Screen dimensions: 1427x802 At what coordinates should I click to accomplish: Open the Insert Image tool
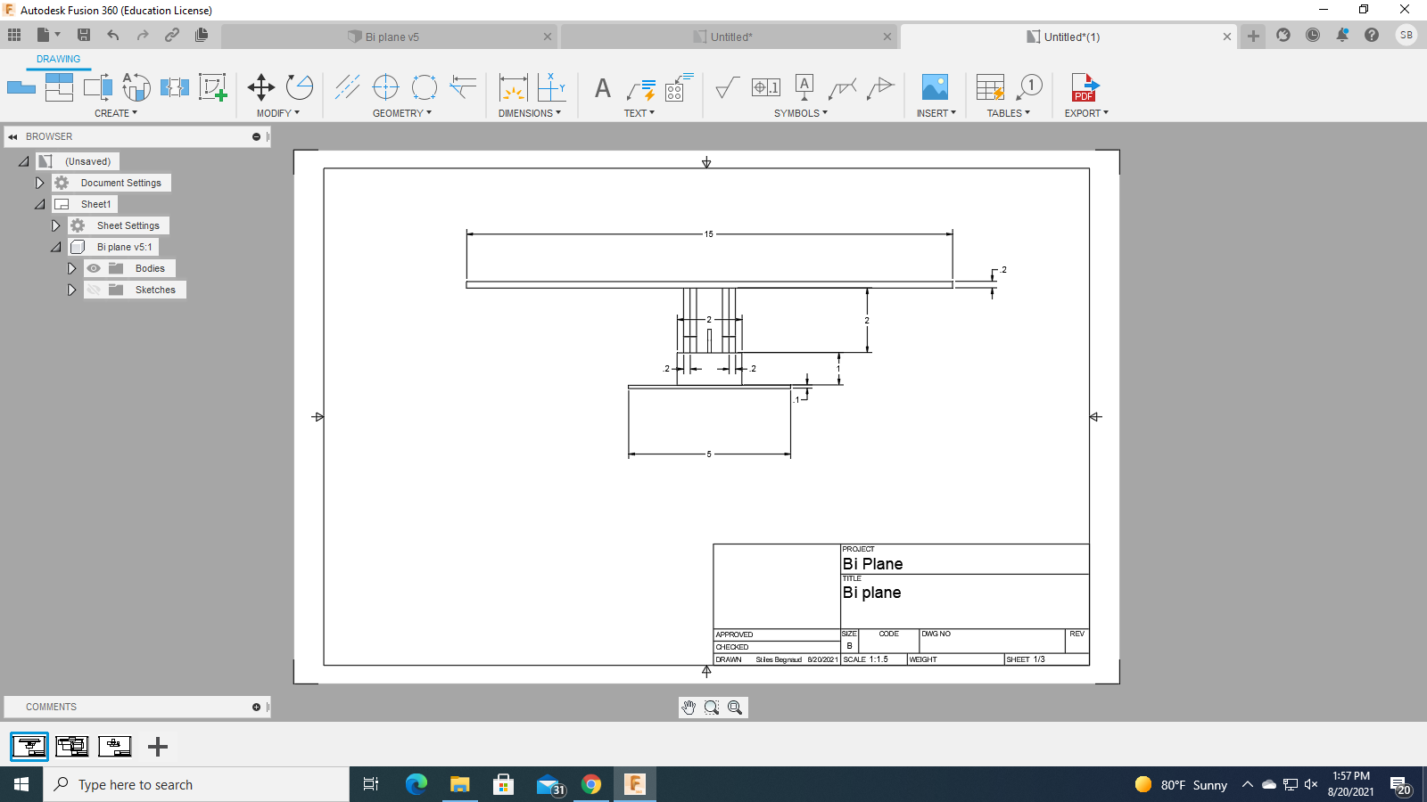935,86
